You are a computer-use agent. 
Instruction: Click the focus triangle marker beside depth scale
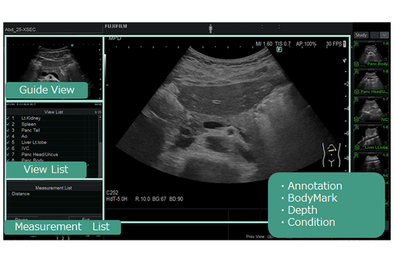(x=345, y=61)
